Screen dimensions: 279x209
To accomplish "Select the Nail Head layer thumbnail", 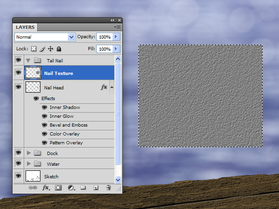I will (x=33, y=87).
